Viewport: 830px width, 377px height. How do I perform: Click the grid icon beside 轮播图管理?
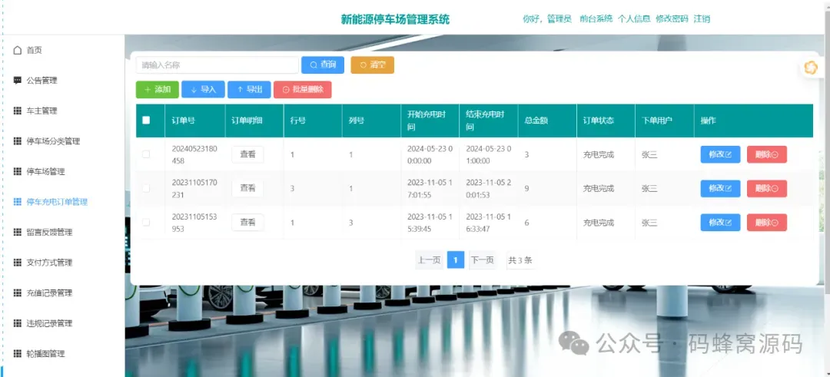[18, 353]
